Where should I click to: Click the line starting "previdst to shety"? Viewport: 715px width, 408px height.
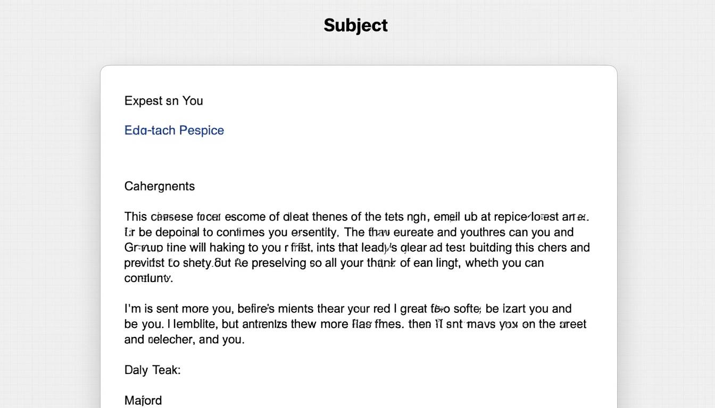(x=334, y=263)
